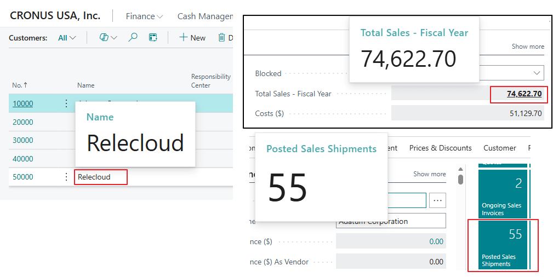Open row options for customer 50000

tap(67, 177)
